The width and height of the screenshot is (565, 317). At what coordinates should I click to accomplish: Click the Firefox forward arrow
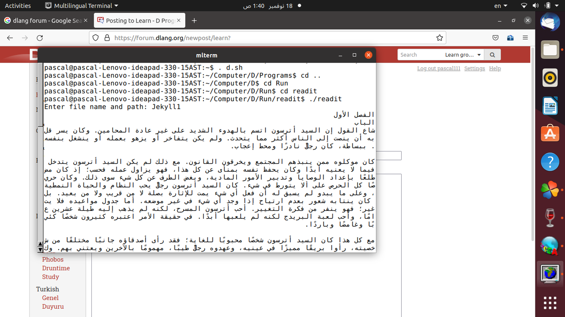pos(25,38)
